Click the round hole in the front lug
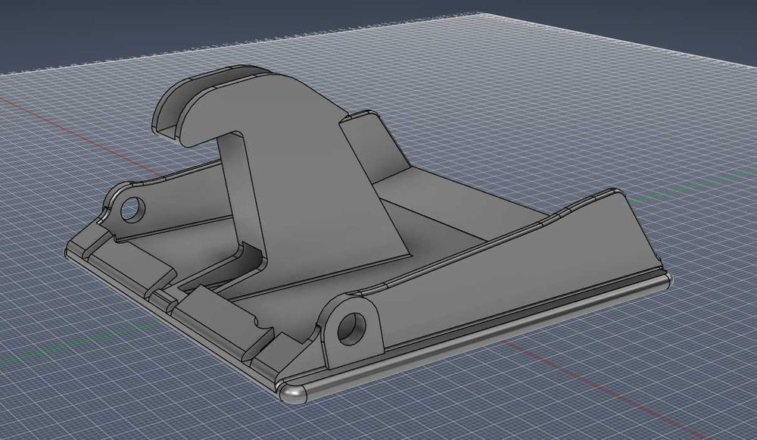The height and width of the screenshot is (440, 757). point(352,329)
